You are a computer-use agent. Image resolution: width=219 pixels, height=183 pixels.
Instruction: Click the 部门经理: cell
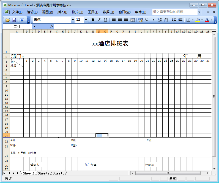coord(91,165)
